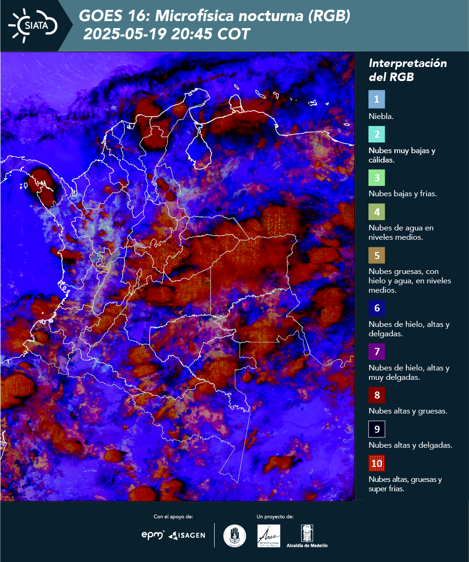Click the ISAGEN logo
469x562 pixels.
point(187,535)
